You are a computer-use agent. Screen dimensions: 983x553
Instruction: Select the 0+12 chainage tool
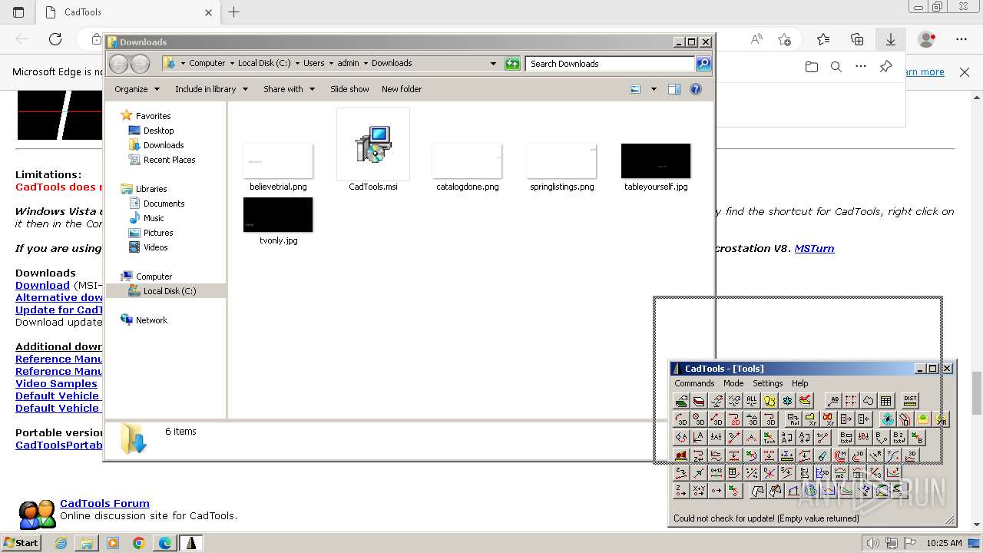pyautogui.click(x=717, y=472)
